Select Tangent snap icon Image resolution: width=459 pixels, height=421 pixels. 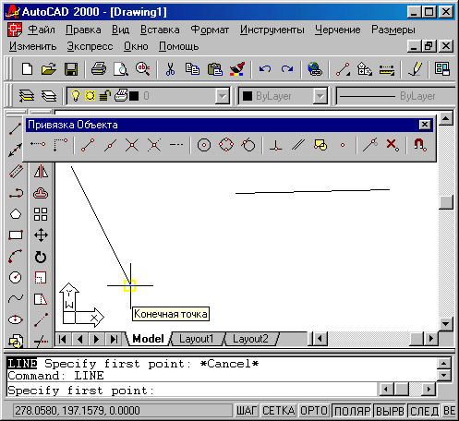[248, 145]
